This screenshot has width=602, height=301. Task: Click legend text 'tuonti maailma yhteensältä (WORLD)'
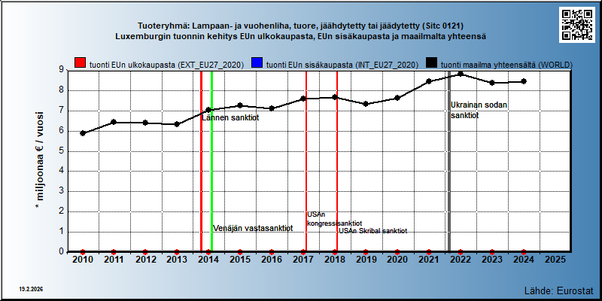pyautogui.click(x=506, y=65)
